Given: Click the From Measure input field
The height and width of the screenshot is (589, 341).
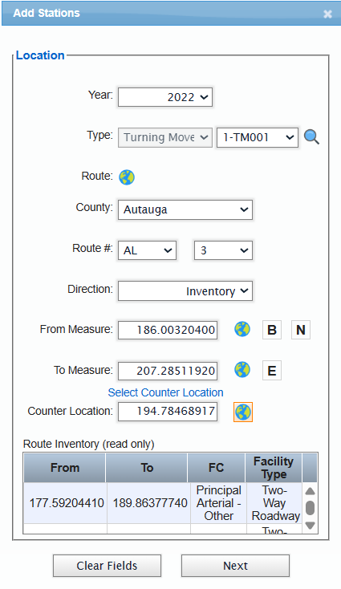Looking at the screenshot, I should coord(168,330).
